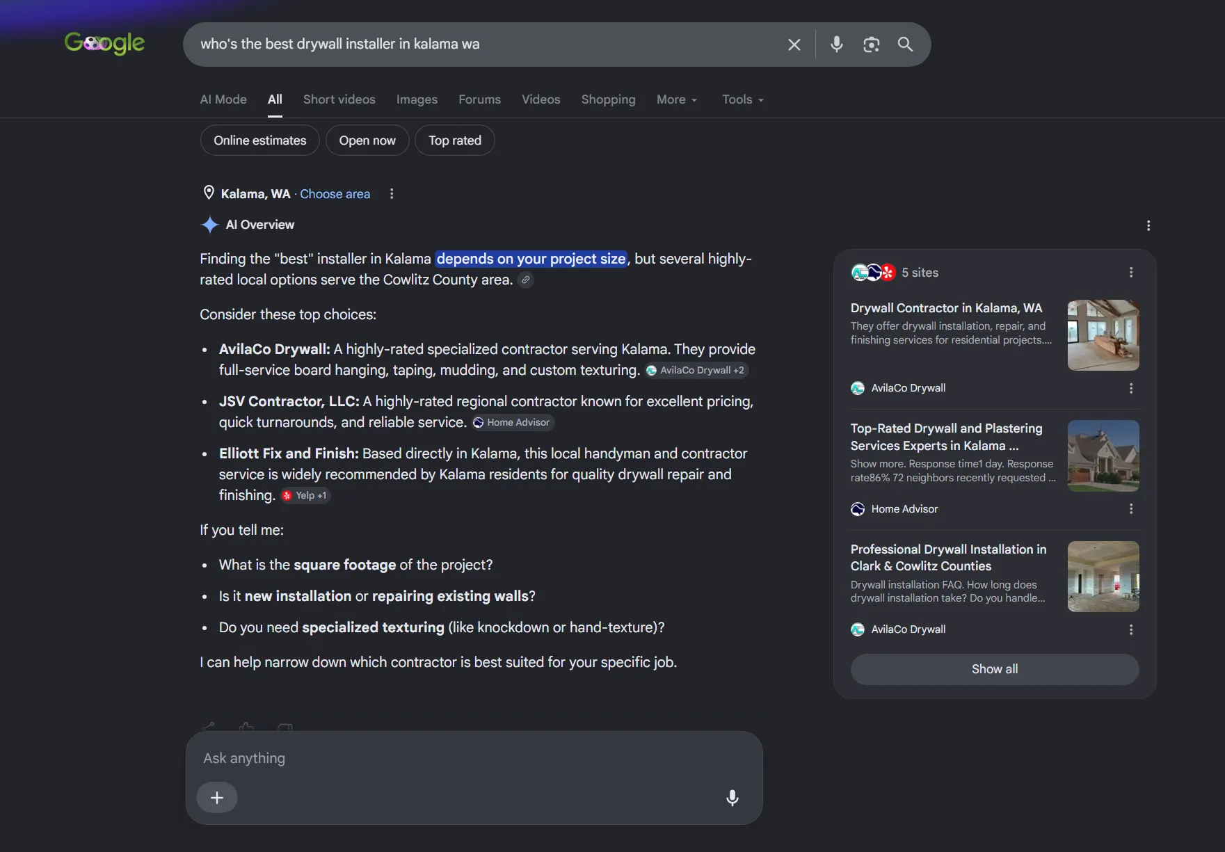This screenshot has width=1225, height=852.
Task: Click the plus attachment button in Ask box
Action: pyautogui.click(x=217, y=798)
